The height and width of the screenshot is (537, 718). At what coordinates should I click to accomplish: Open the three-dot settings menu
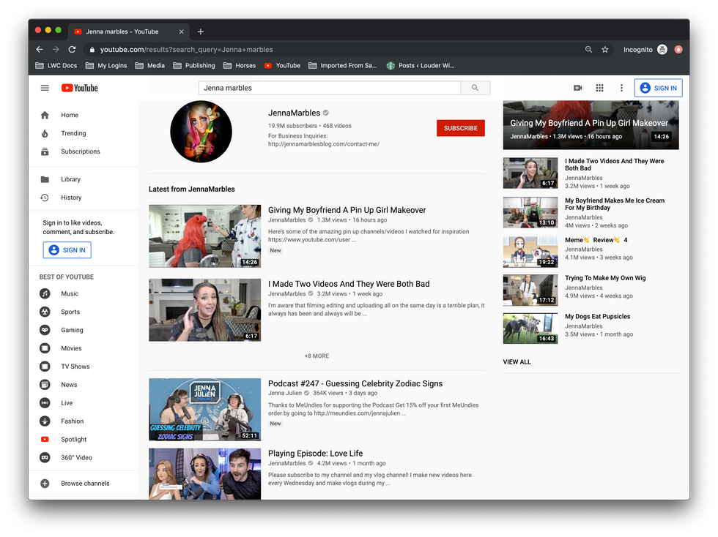pyautogui.click(x=621, y=88)
